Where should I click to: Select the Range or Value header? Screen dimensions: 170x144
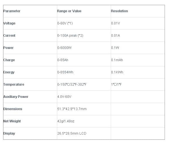coord(69,11)
